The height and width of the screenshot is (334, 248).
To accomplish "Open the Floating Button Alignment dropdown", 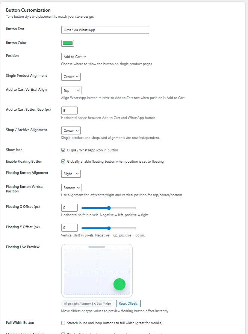I will [x=71, y=174].
